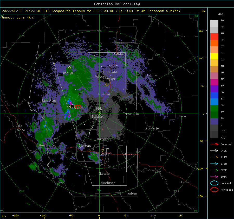Click the Innisfail map label
Image resolution: width=234 pixels, height=219 pixels.
click(105, 94)
